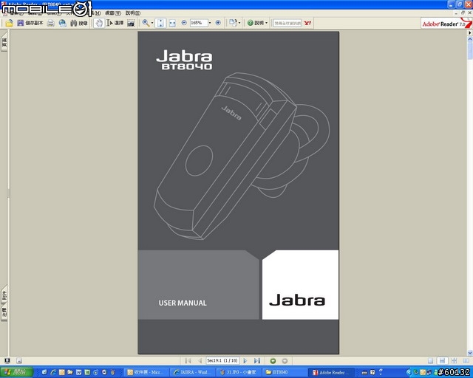Open the Help menu in menu bar
This screenshot has height=378, width=473.
click(133, 13)
